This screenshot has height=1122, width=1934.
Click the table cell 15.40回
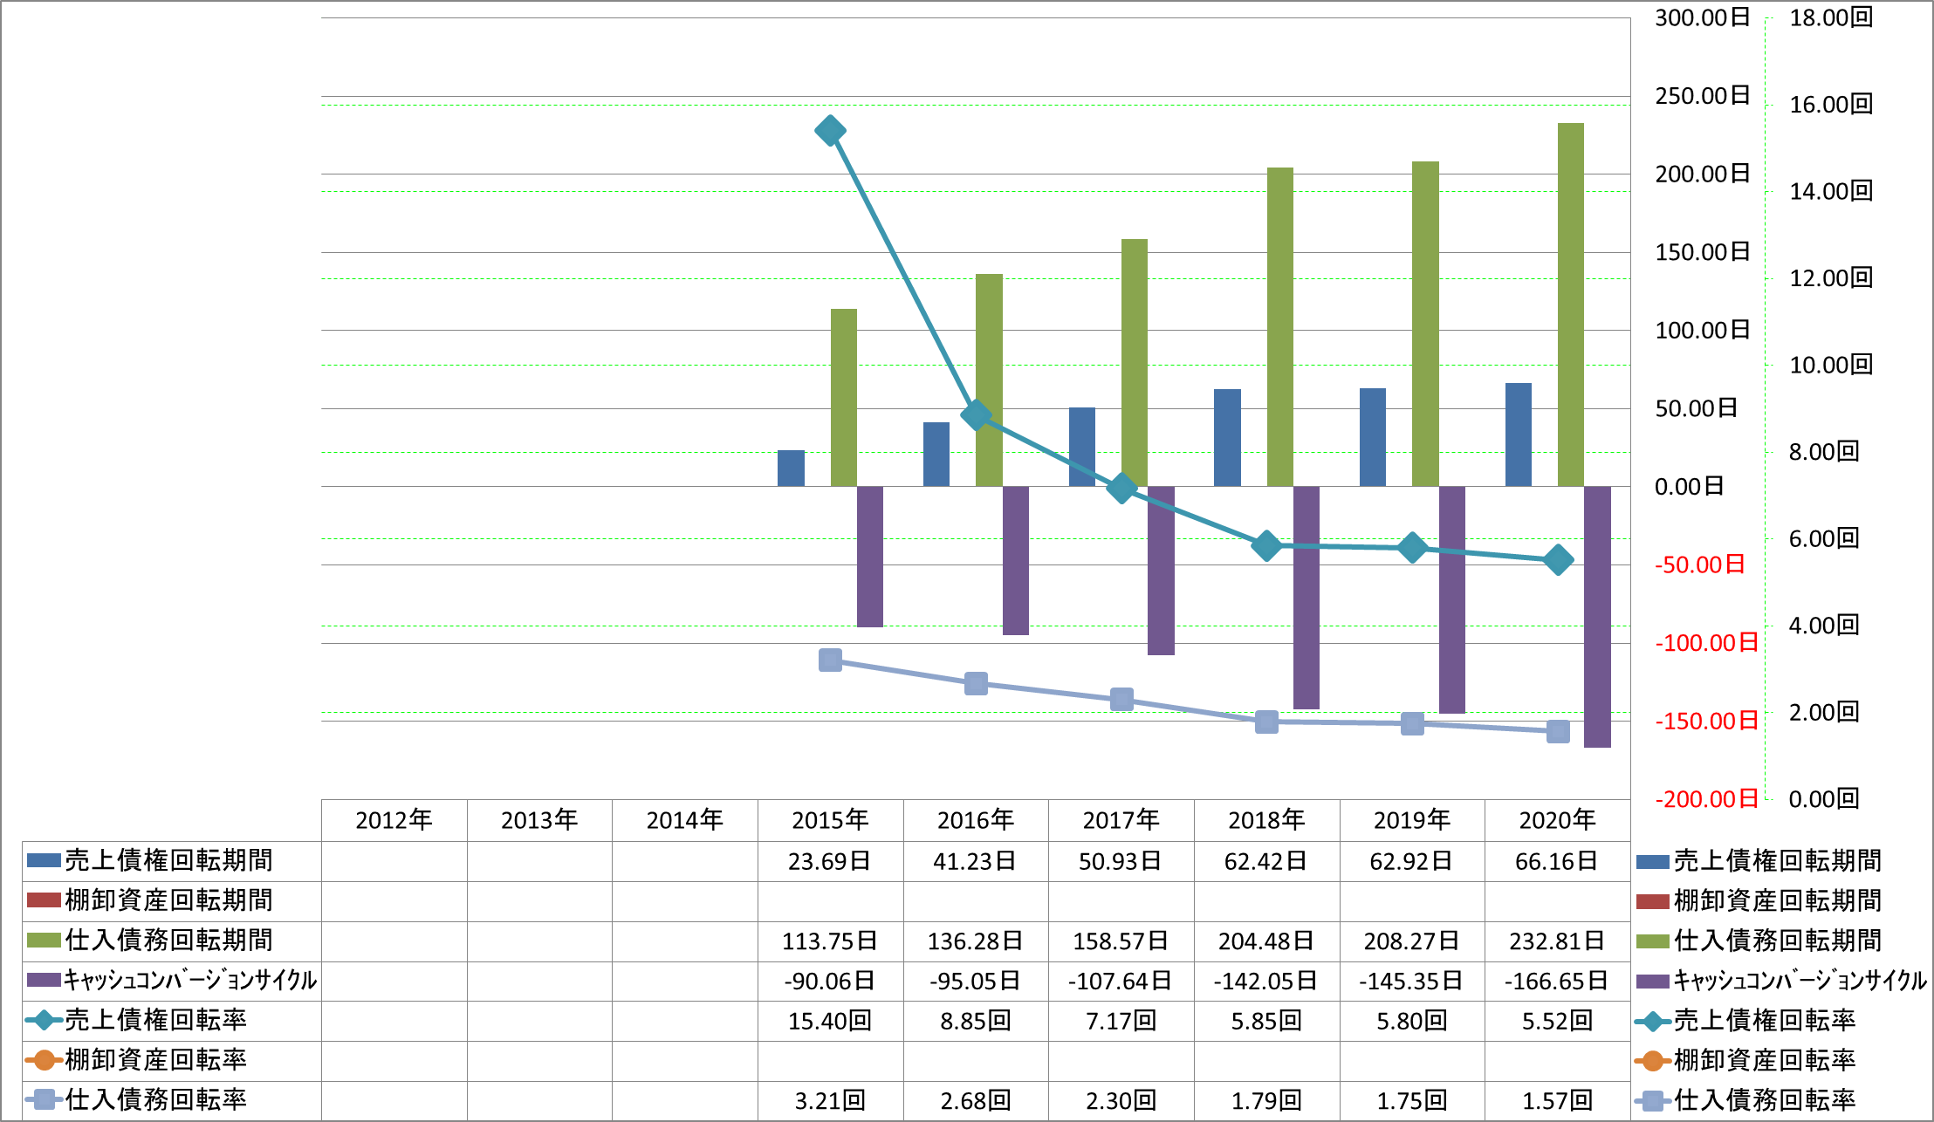click(830, 1021)
